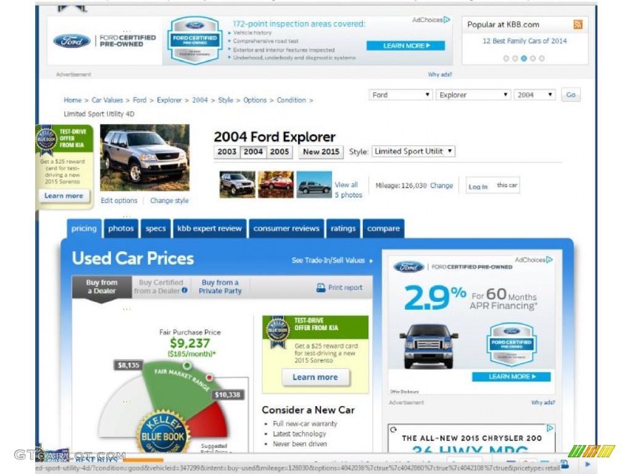This screenshot has height=474, width=632.
Task: Click the Go button next to the year dropdown
Action: pyautogui.click(x=571, y=94)
